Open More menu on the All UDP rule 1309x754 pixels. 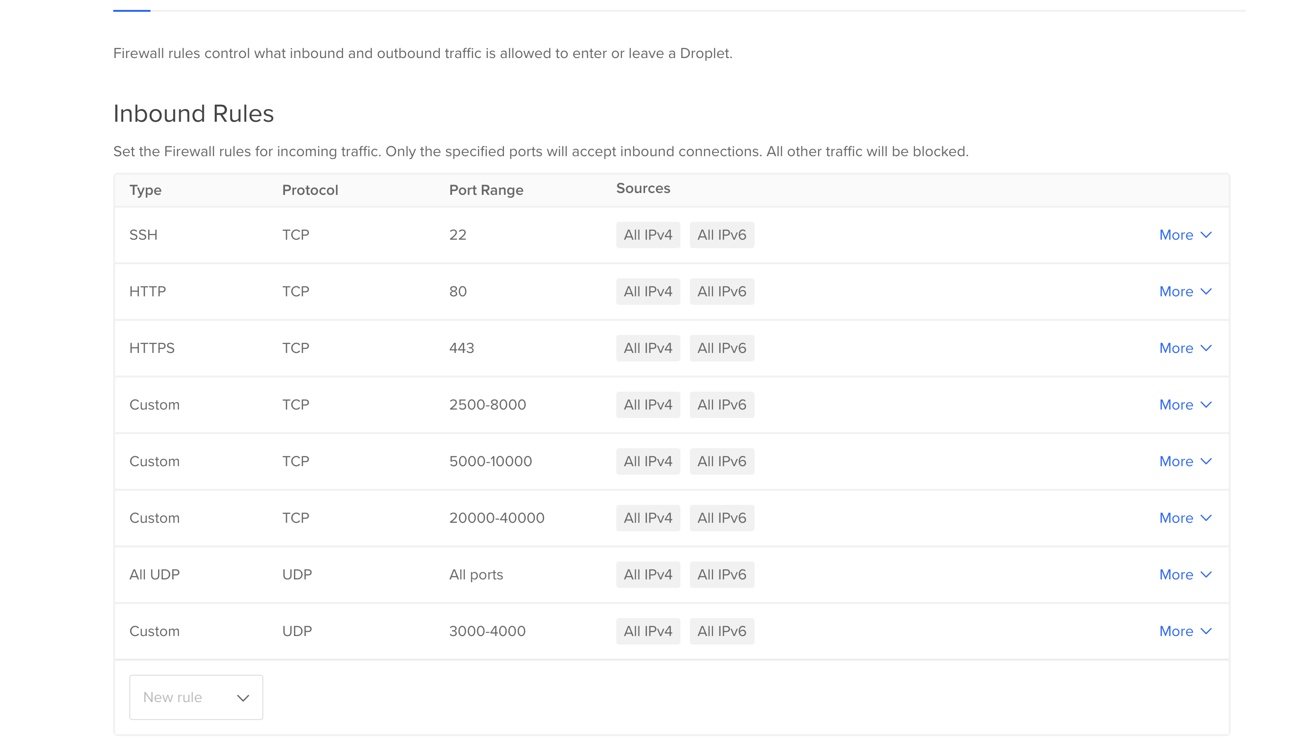[1185, 574]
